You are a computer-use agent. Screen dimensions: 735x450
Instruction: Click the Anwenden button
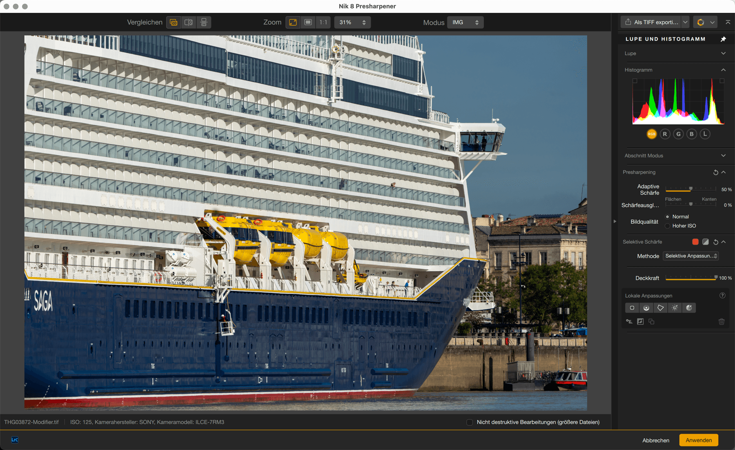[699, 440]
